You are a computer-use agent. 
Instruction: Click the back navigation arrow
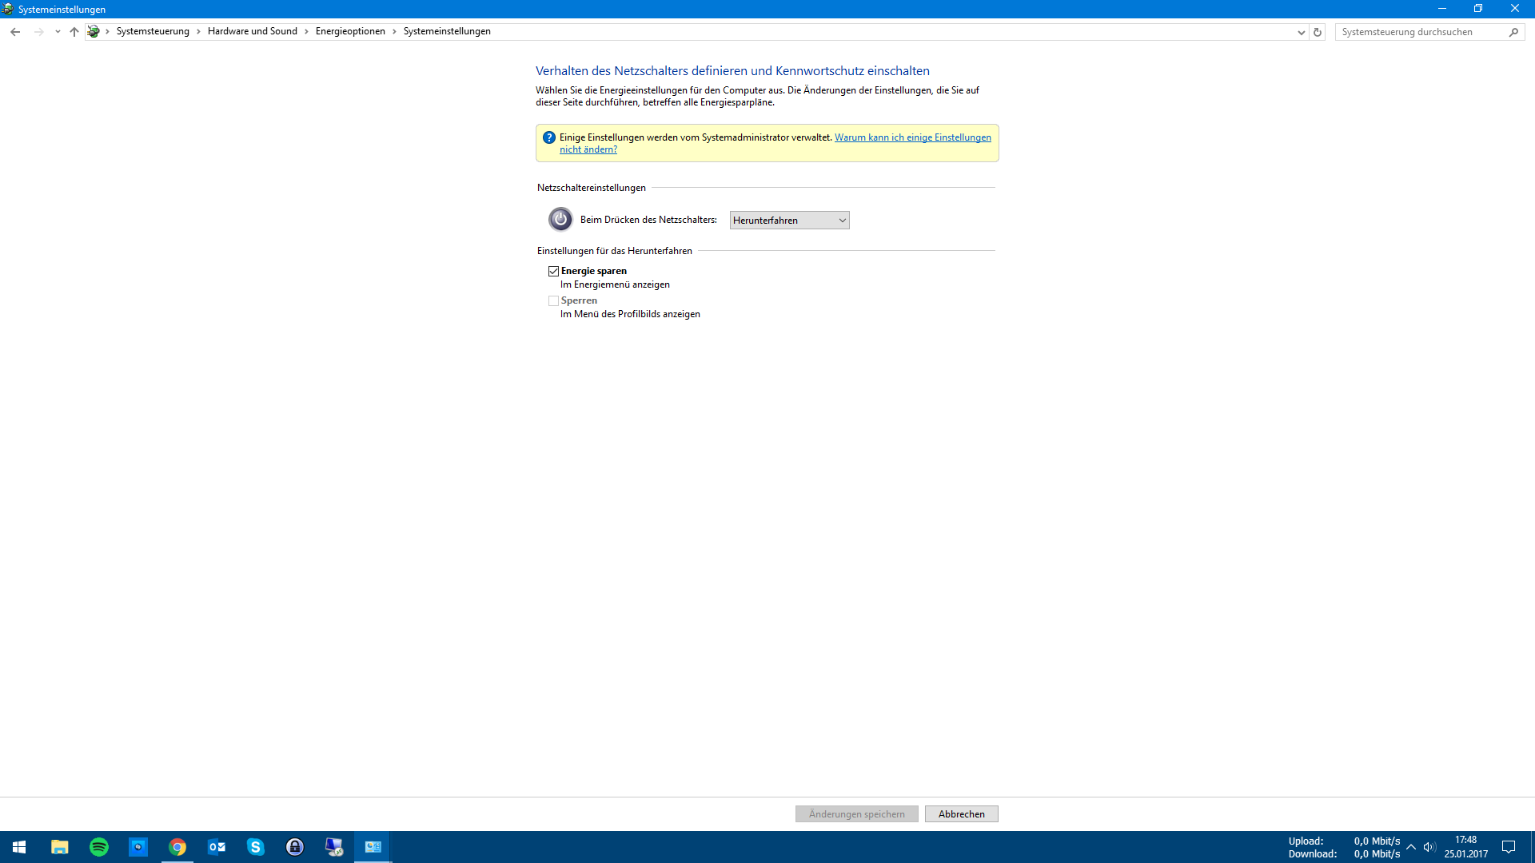(x=15, y=32)
